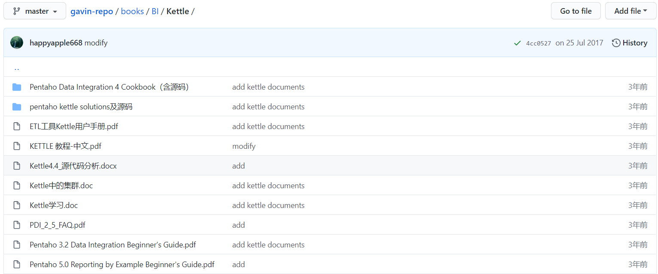
Task: Click the file icon beside Kettle学习.doc
Action: click(x=17, y=205)
